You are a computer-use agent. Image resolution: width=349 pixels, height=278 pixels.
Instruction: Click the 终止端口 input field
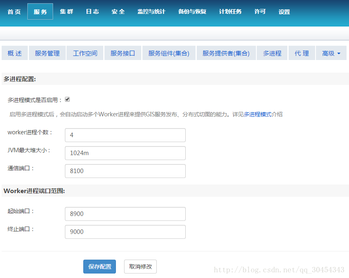point(125,232)
